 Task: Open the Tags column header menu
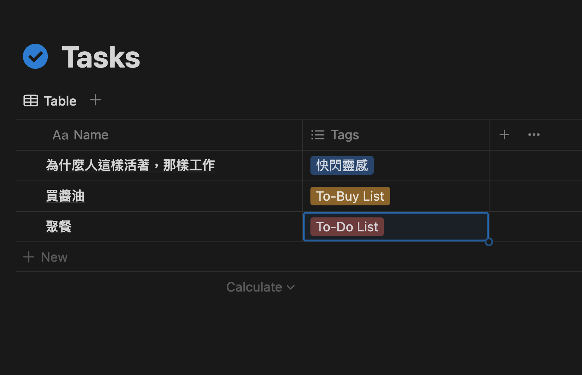click(345, 135)
